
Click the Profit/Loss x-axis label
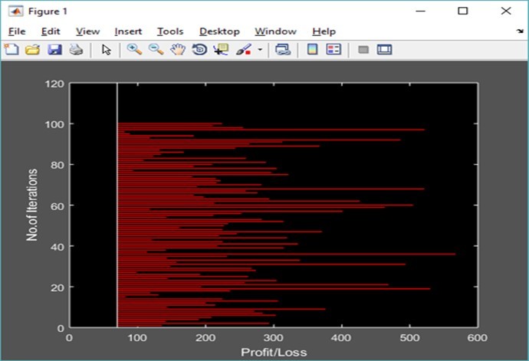click(x=274, y=352)
